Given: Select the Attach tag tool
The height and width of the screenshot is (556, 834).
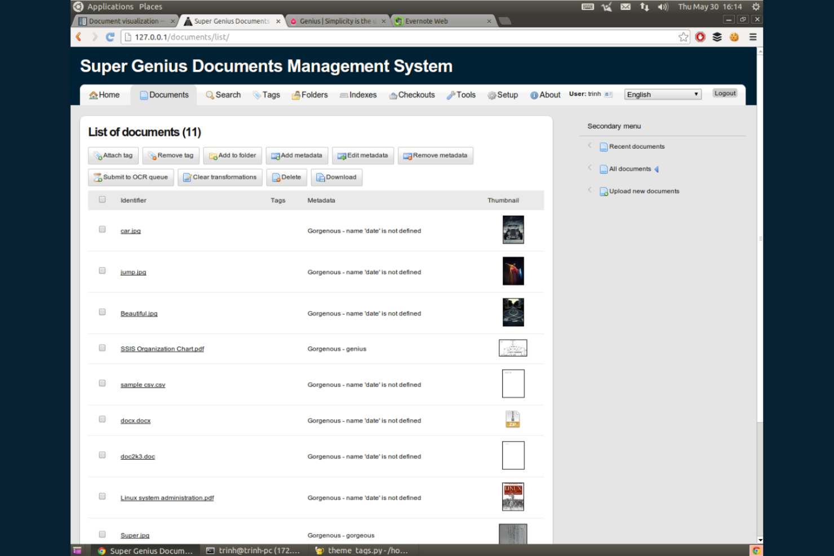Looking at the screenshot, I should click(x=113, y=155).
